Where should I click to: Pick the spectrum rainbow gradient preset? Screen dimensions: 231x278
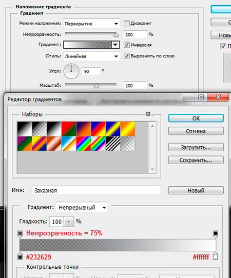(84, 144)
